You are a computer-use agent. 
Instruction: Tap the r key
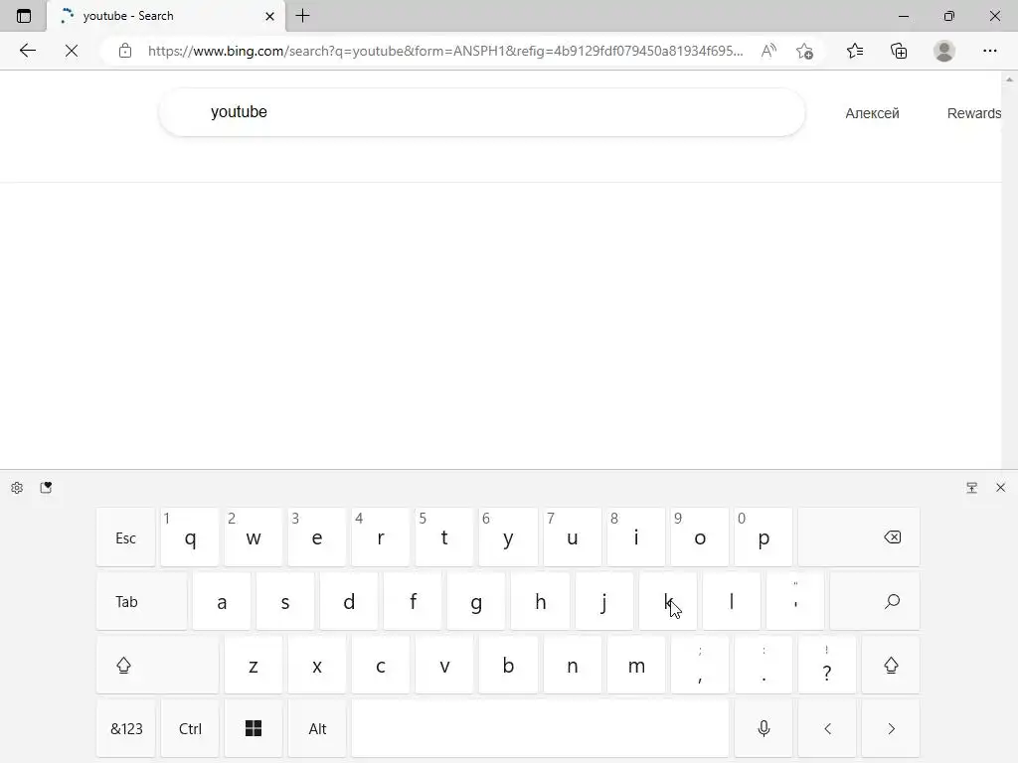pyautogui.click(x=381, y=537)
